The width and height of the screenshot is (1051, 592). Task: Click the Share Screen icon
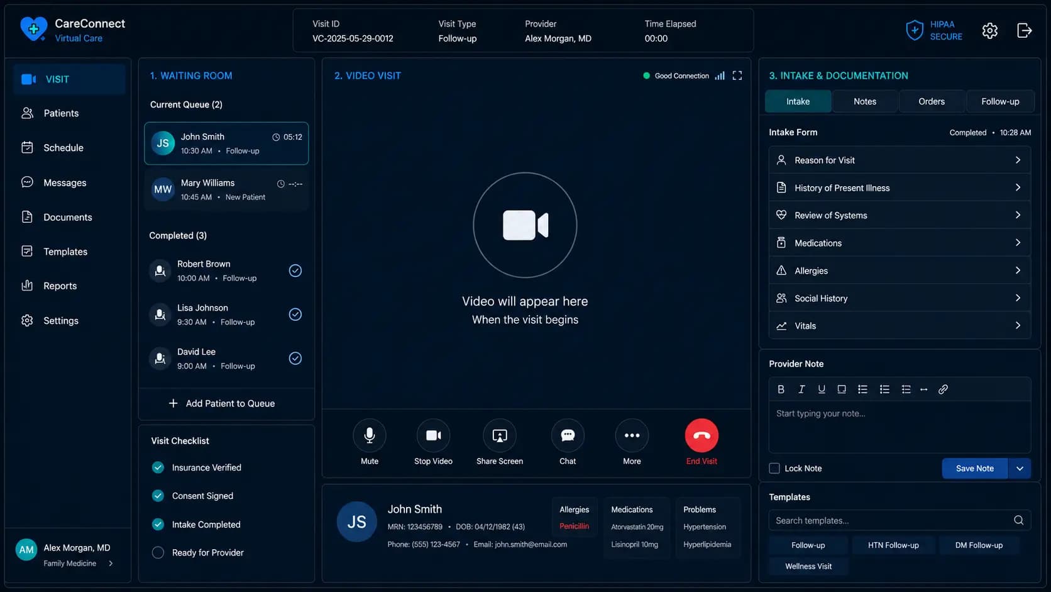click(x=500, y=435)
